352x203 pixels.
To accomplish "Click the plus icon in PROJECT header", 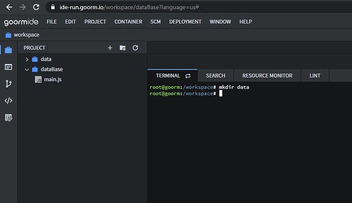I will (x=110, y=48).
